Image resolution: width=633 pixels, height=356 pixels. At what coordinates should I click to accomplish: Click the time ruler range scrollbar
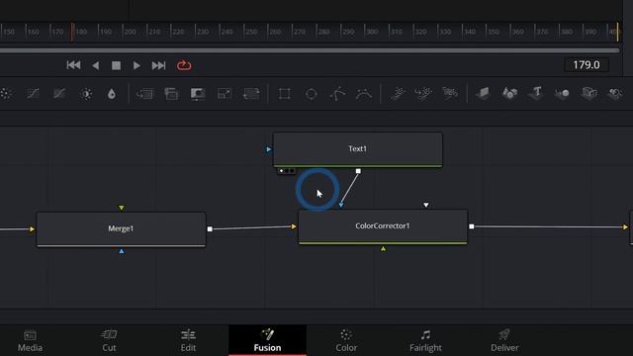310,50
